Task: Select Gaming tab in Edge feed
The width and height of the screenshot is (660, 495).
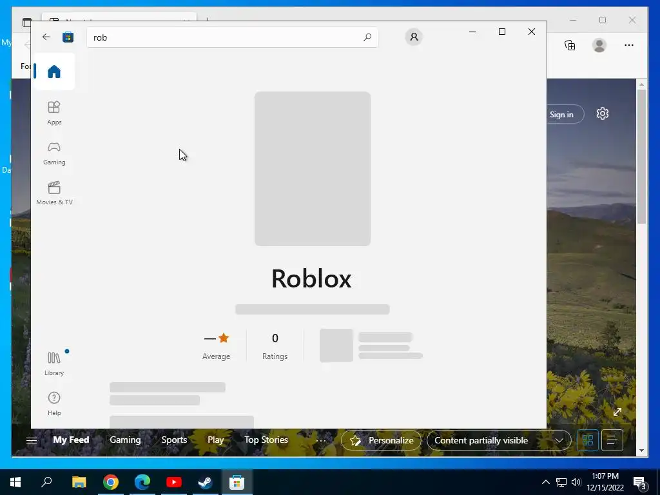Action: point(125,440)
